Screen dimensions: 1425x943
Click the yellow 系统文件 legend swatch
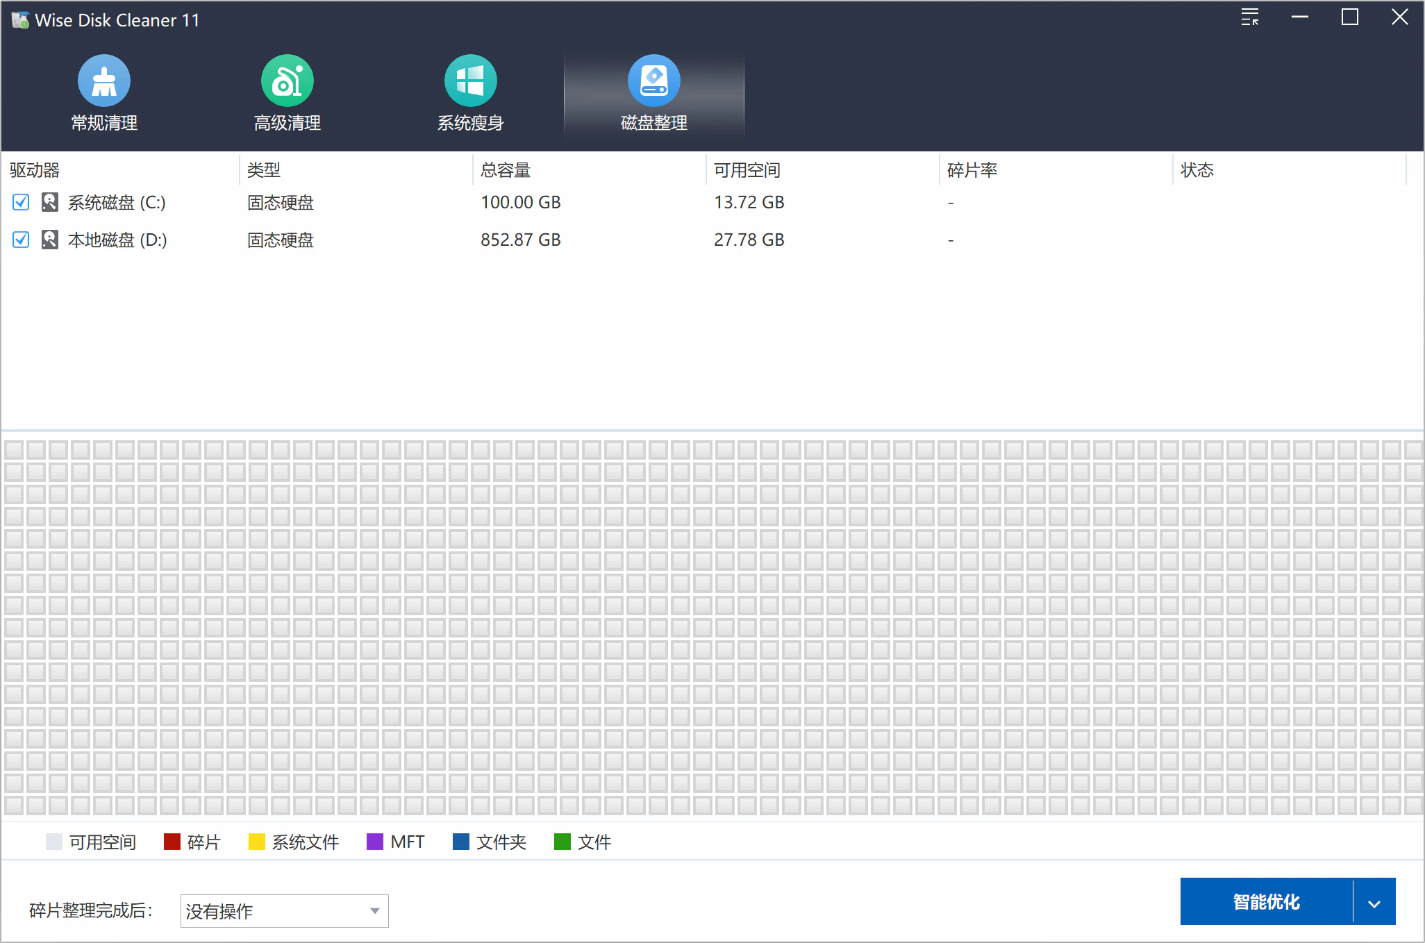pyautogui.click(x=257, y=842)
